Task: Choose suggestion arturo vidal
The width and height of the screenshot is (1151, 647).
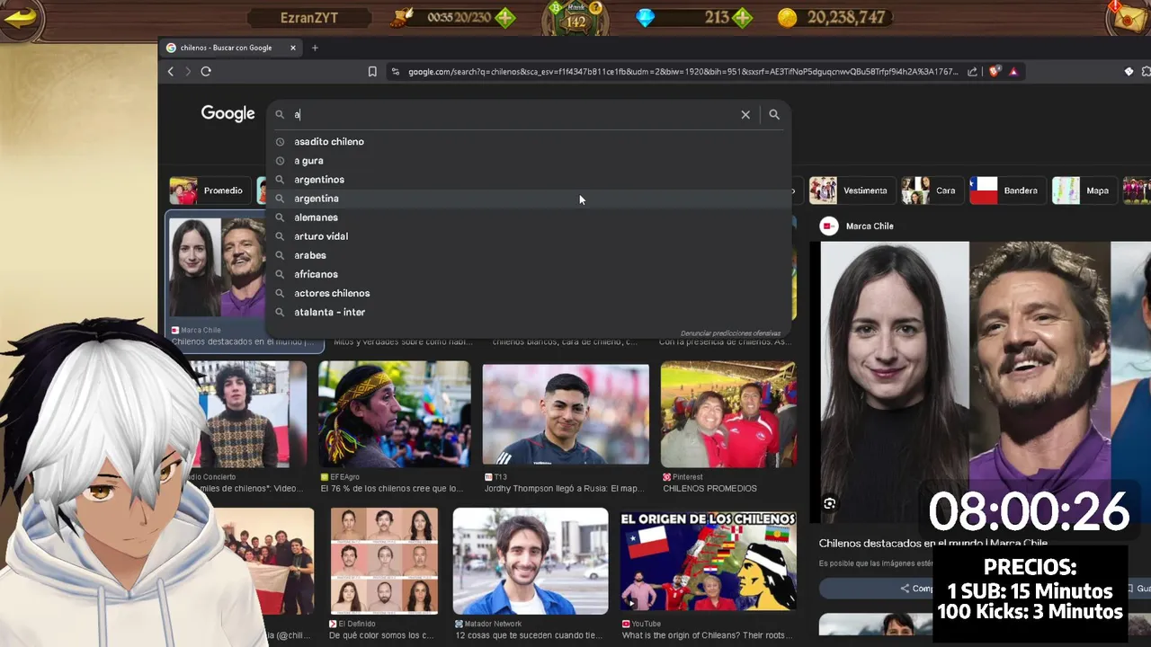Action: 529,236
